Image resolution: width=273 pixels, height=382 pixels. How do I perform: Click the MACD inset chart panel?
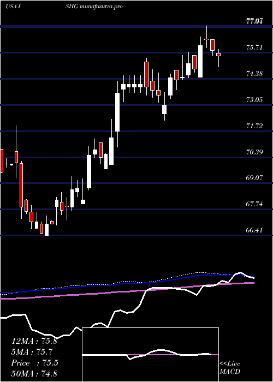pyautogui.click(x=151, y=355)
